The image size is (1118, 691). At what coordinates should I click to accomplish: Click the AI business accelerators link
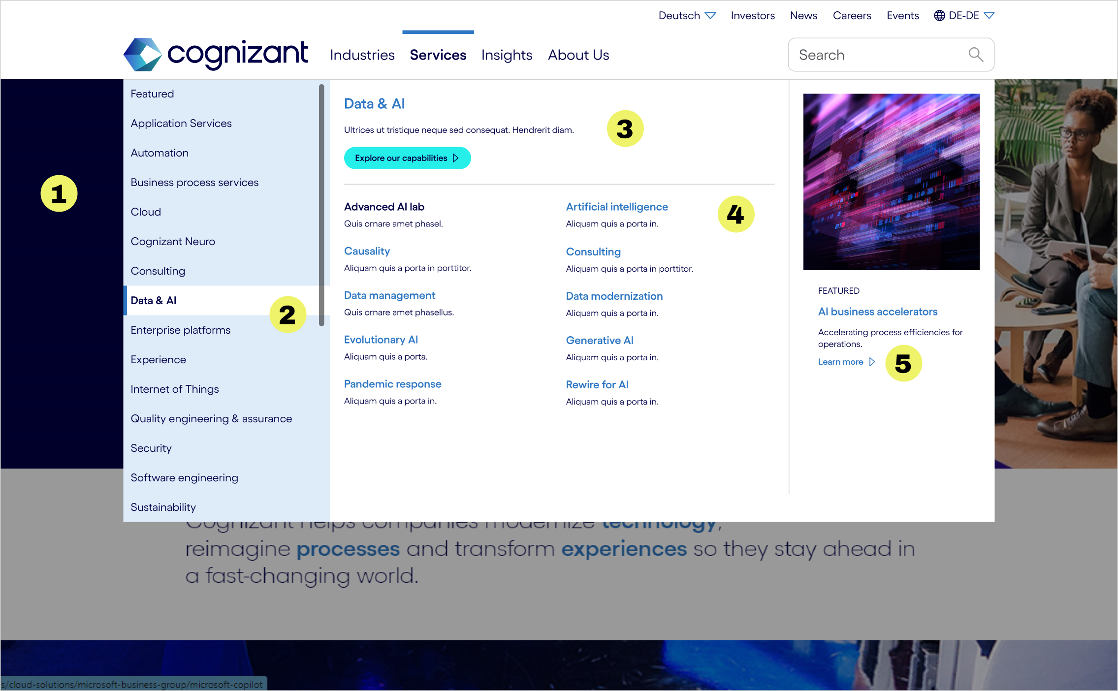pos(877,312)
